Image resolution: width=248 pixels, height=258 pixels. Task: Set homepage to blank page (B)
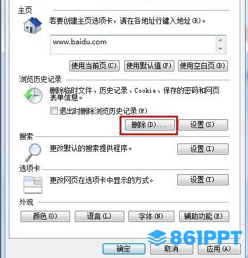(203, 66)
